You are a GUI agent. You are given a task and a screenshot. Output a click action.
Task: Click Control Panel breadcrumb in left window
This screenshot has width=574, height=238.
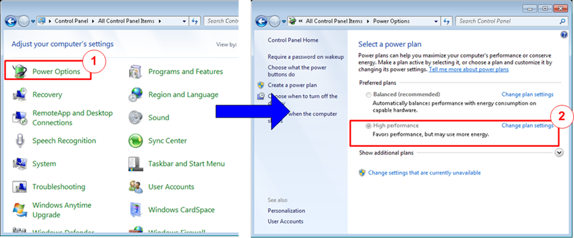tap(71, 21)
